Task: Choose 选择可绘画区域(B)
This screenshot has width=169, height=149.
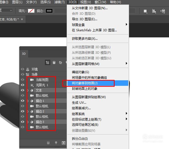Action: pos(98,125)
